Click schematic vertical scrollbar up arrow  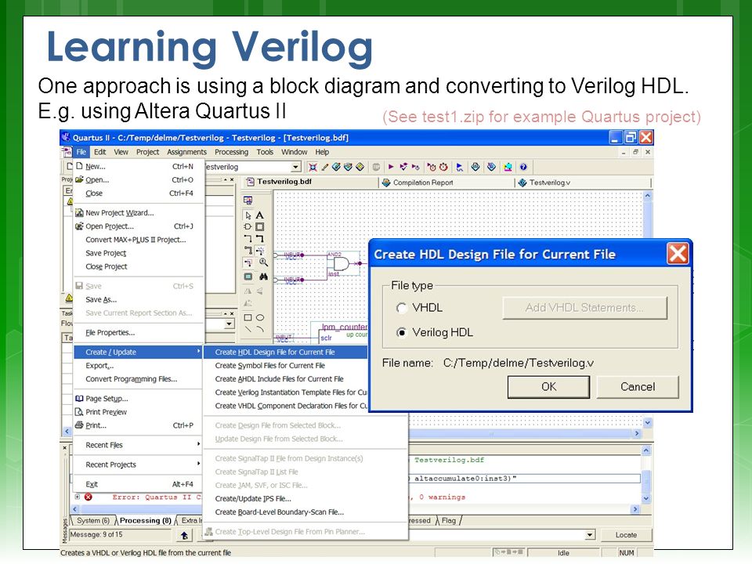(x=648, y=196)
